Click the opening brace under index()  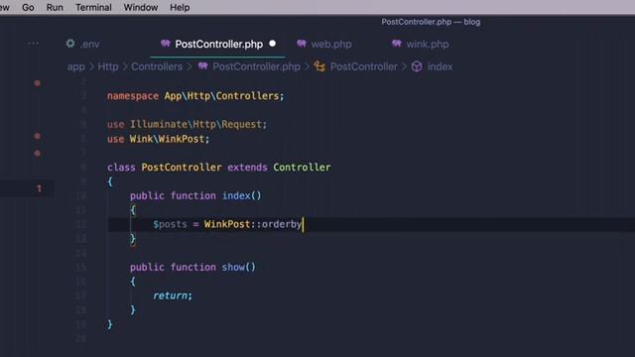133,210
